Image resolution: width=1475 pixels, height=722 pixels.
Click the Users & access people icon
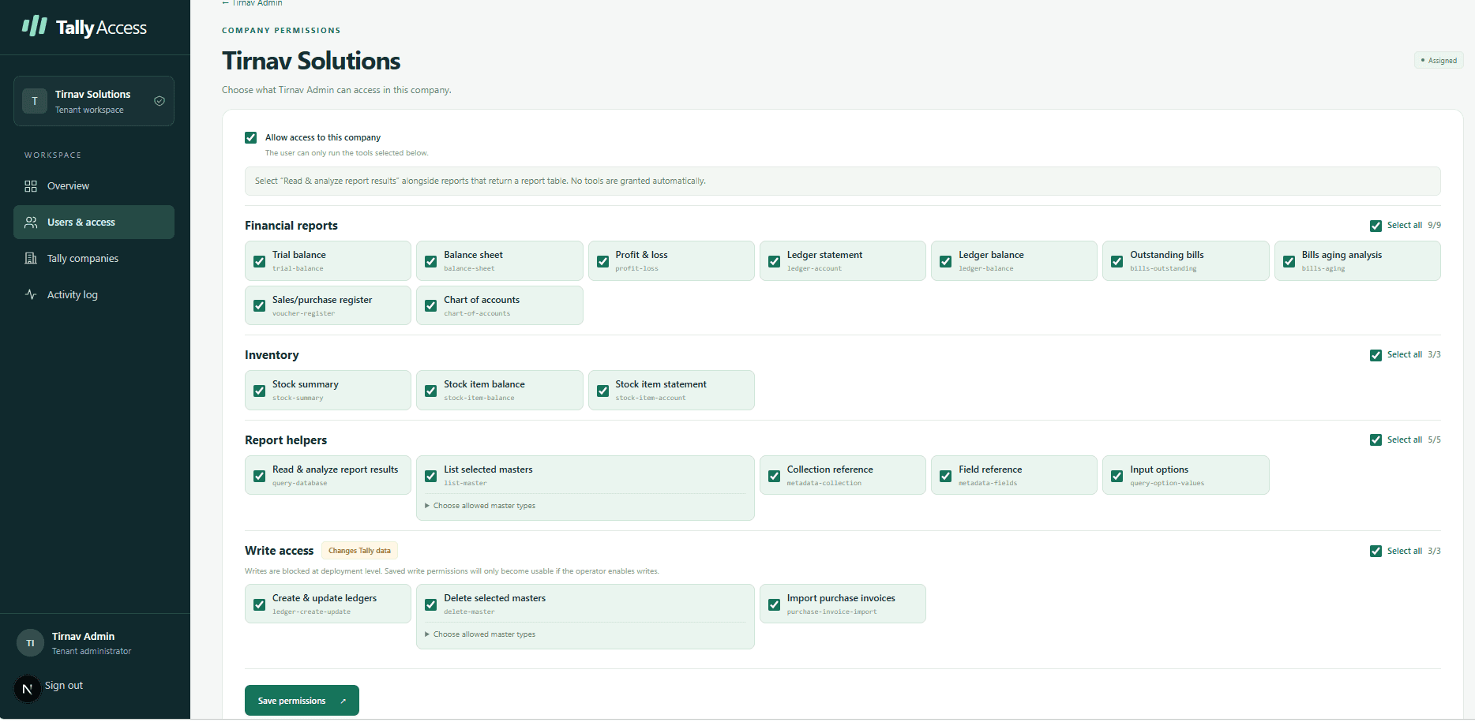pyautogui.click(x=31, y=223)
